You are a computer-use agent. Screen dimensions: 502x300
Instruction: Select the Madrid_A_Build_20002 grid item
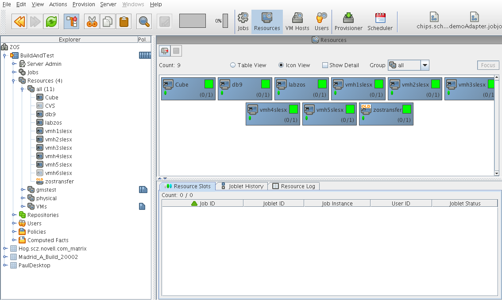[48, 257]
